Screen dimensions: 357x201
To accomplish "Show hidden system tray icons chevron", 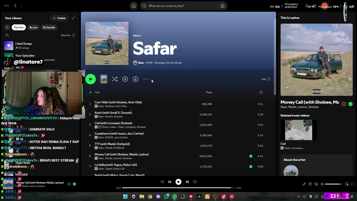I will tap(298, 197).
